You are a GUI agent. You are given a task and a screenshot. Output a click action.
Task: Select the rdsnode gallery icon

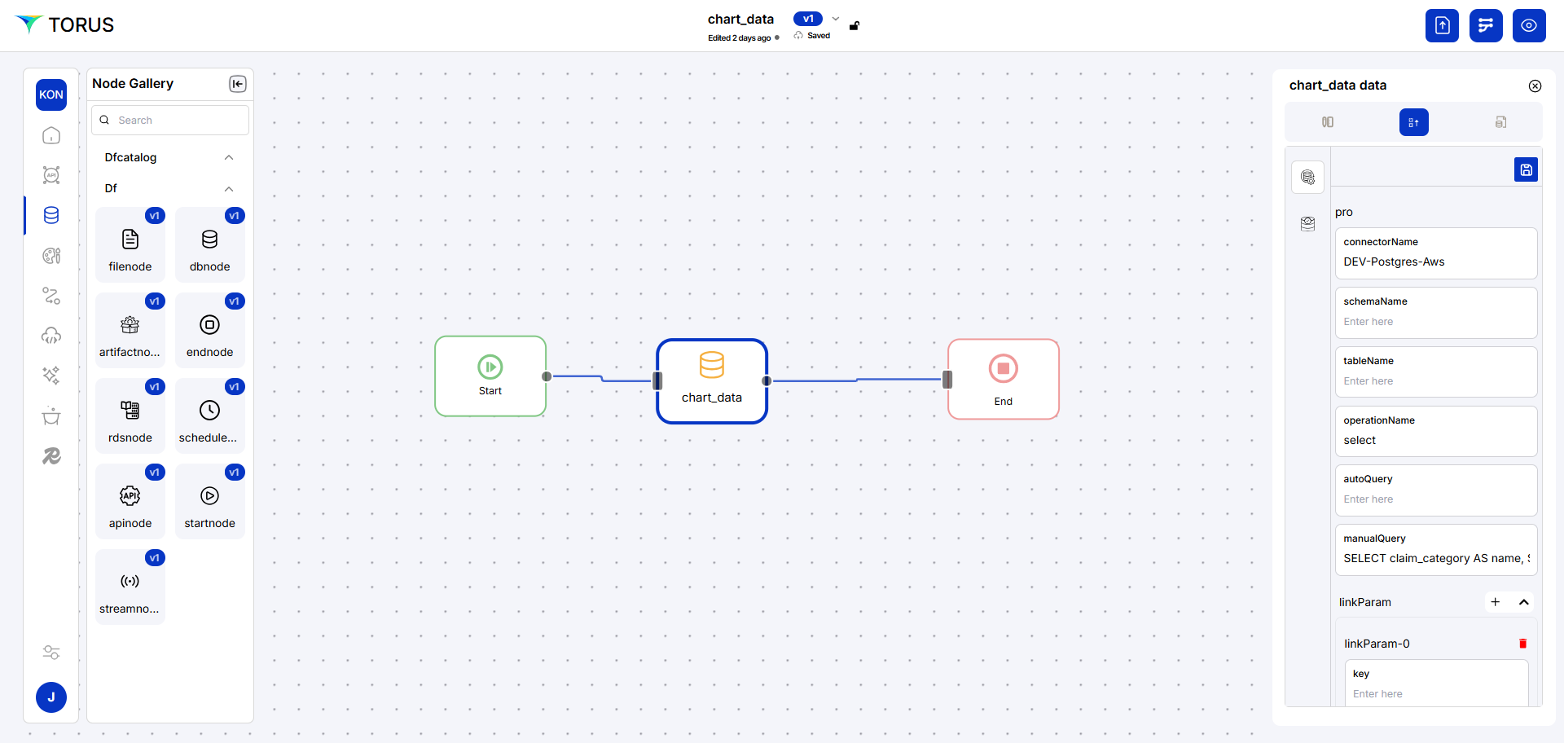(x=130, y=411)
